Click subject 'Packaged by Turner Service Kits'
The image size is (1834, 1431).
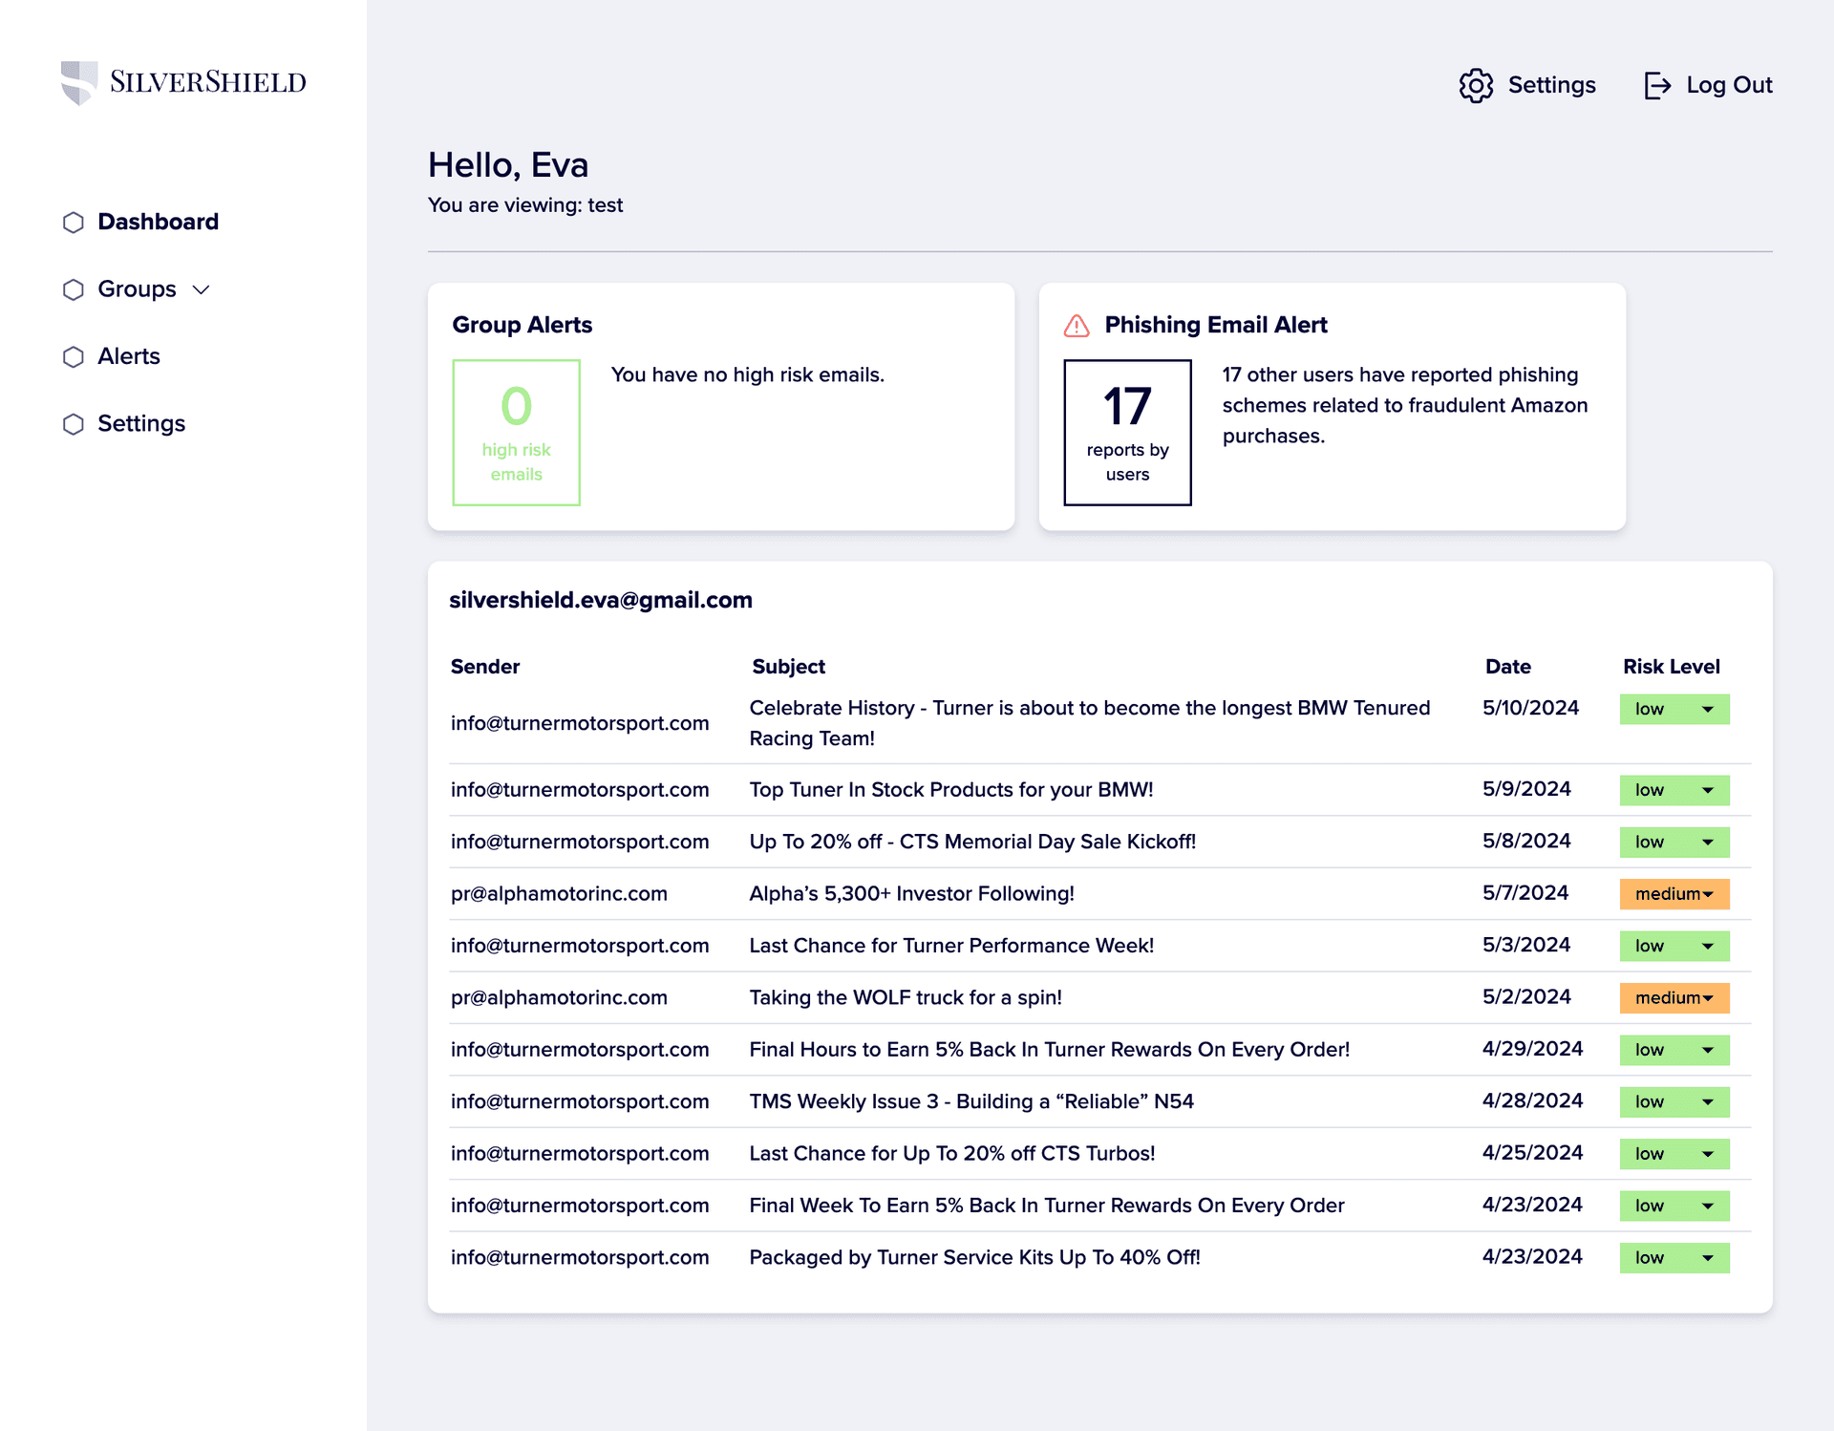(975, 1258)
